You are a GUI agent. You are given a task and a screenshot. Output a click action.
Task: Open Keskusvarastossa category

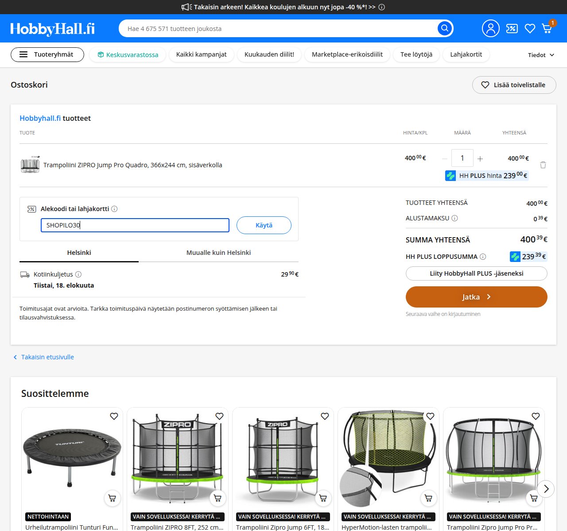(x=128, y=55)
